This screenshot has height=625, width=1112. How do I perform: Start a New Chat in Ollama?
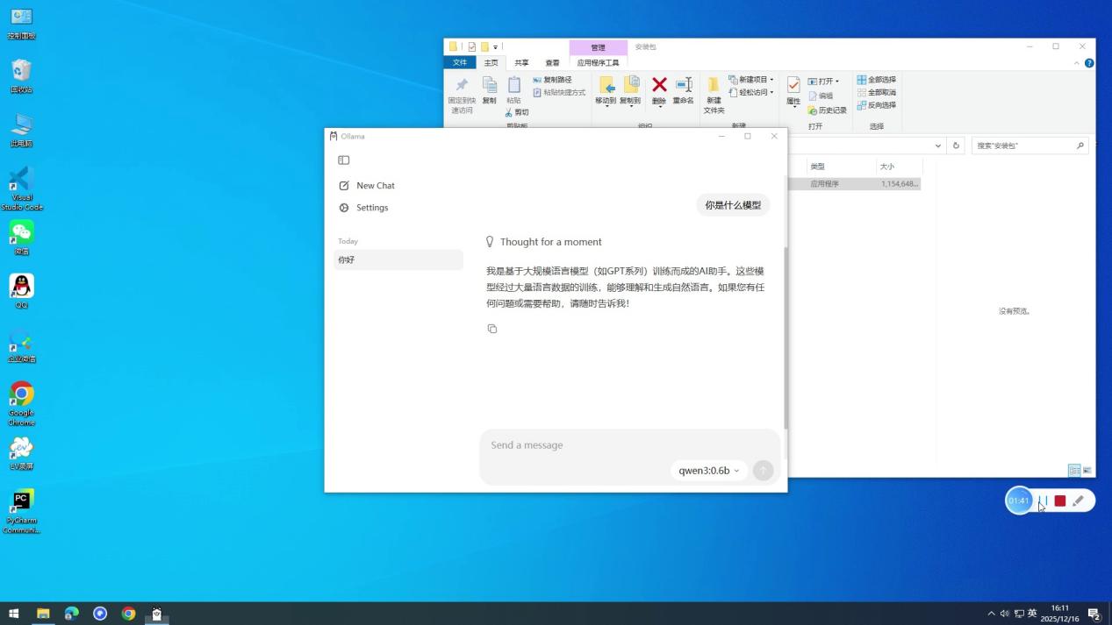[375, 186]
